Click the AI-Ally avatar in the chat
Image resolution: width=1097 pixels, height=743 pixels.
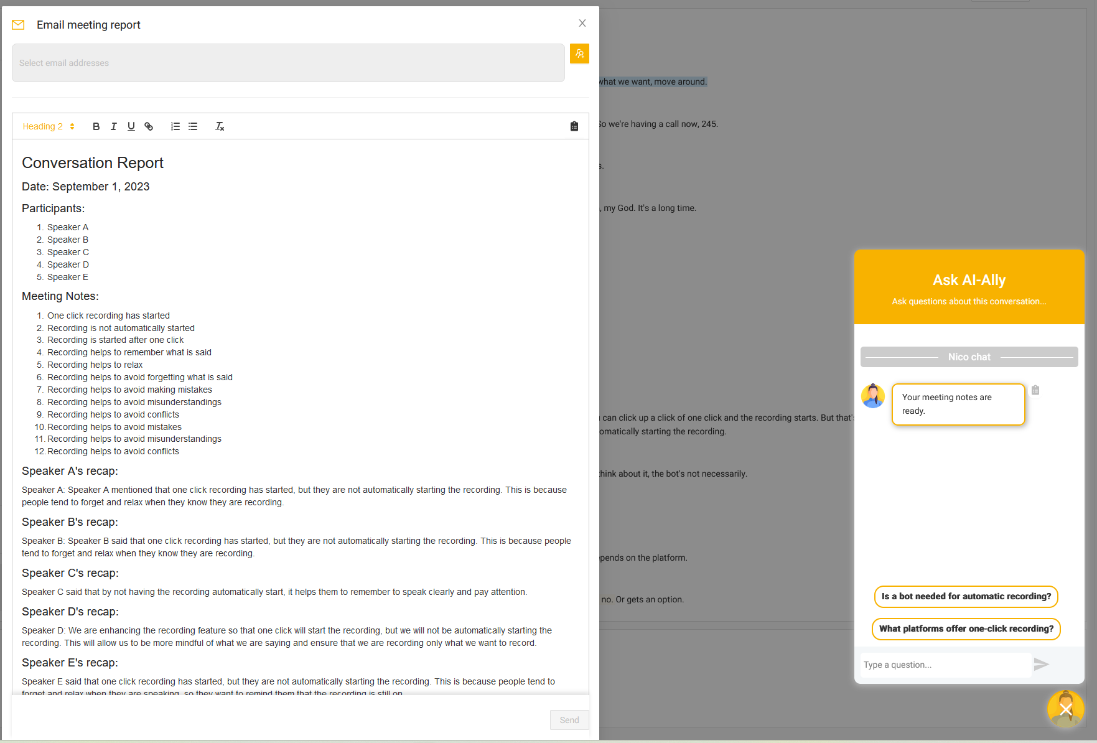pos(873,396)
